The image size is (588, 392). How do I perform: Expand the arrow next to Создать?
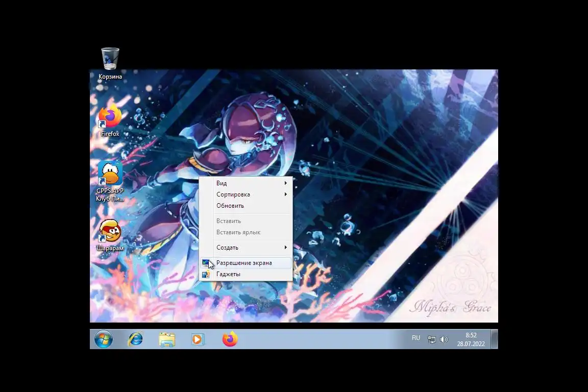coord(286,248)
